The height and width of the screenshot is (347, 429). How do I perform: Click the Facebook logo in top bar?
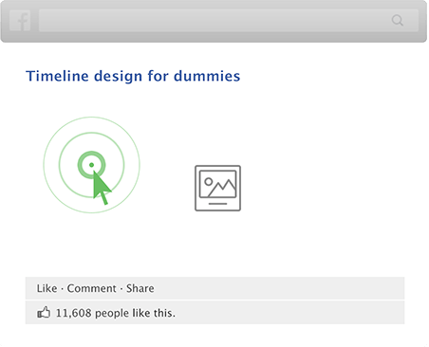pyautogui.click(x=20, y=20)
